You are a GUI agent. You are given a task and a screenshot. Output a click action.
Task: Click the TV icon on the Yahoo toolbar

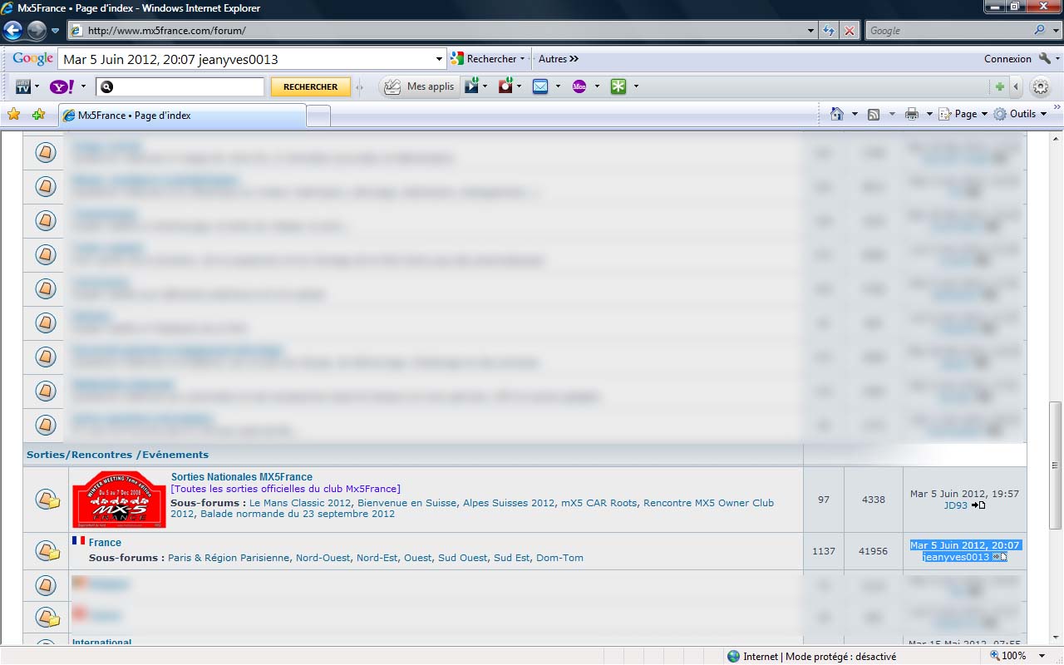pos(23,86)
